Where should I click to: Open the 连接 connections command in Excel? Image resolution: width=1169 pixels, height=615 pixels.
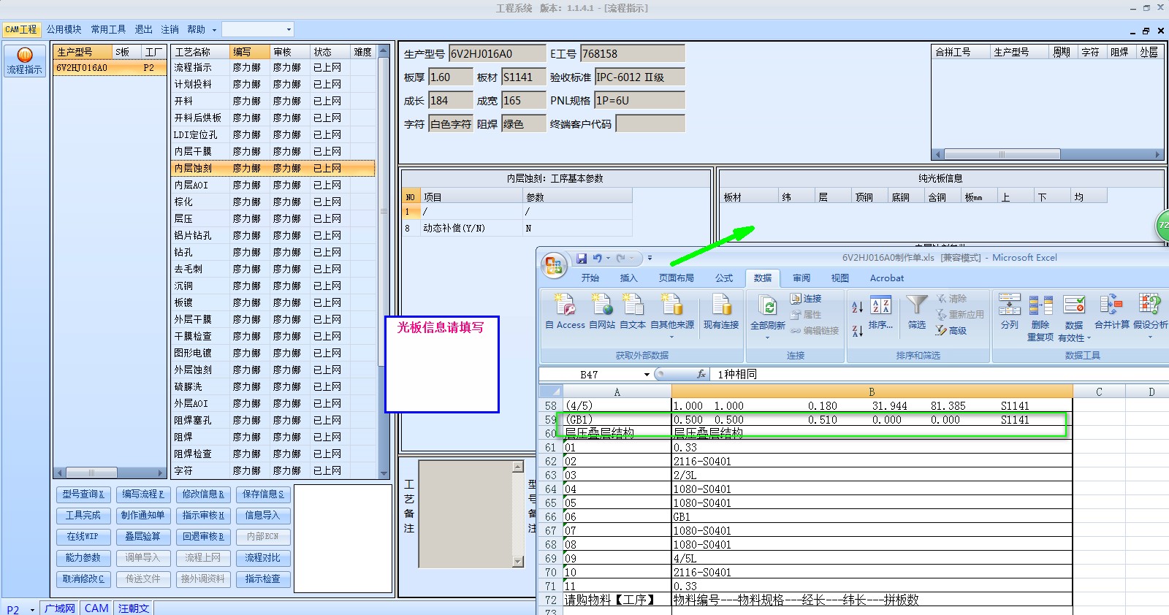click(x=806, y=299)
